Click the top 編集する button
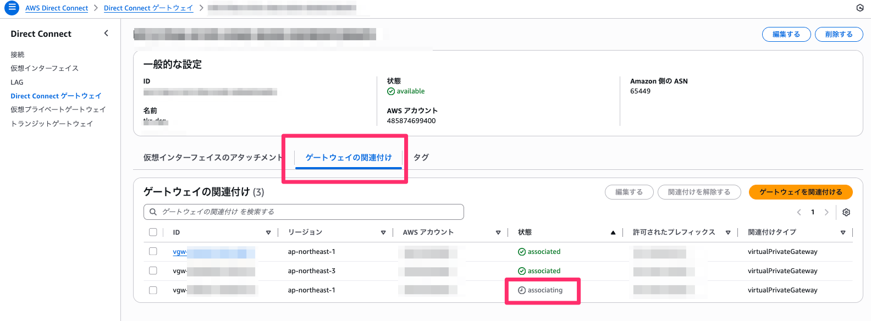Image resolution: width=871 pixels, height=321 pixels. click(x=786, y=34)
